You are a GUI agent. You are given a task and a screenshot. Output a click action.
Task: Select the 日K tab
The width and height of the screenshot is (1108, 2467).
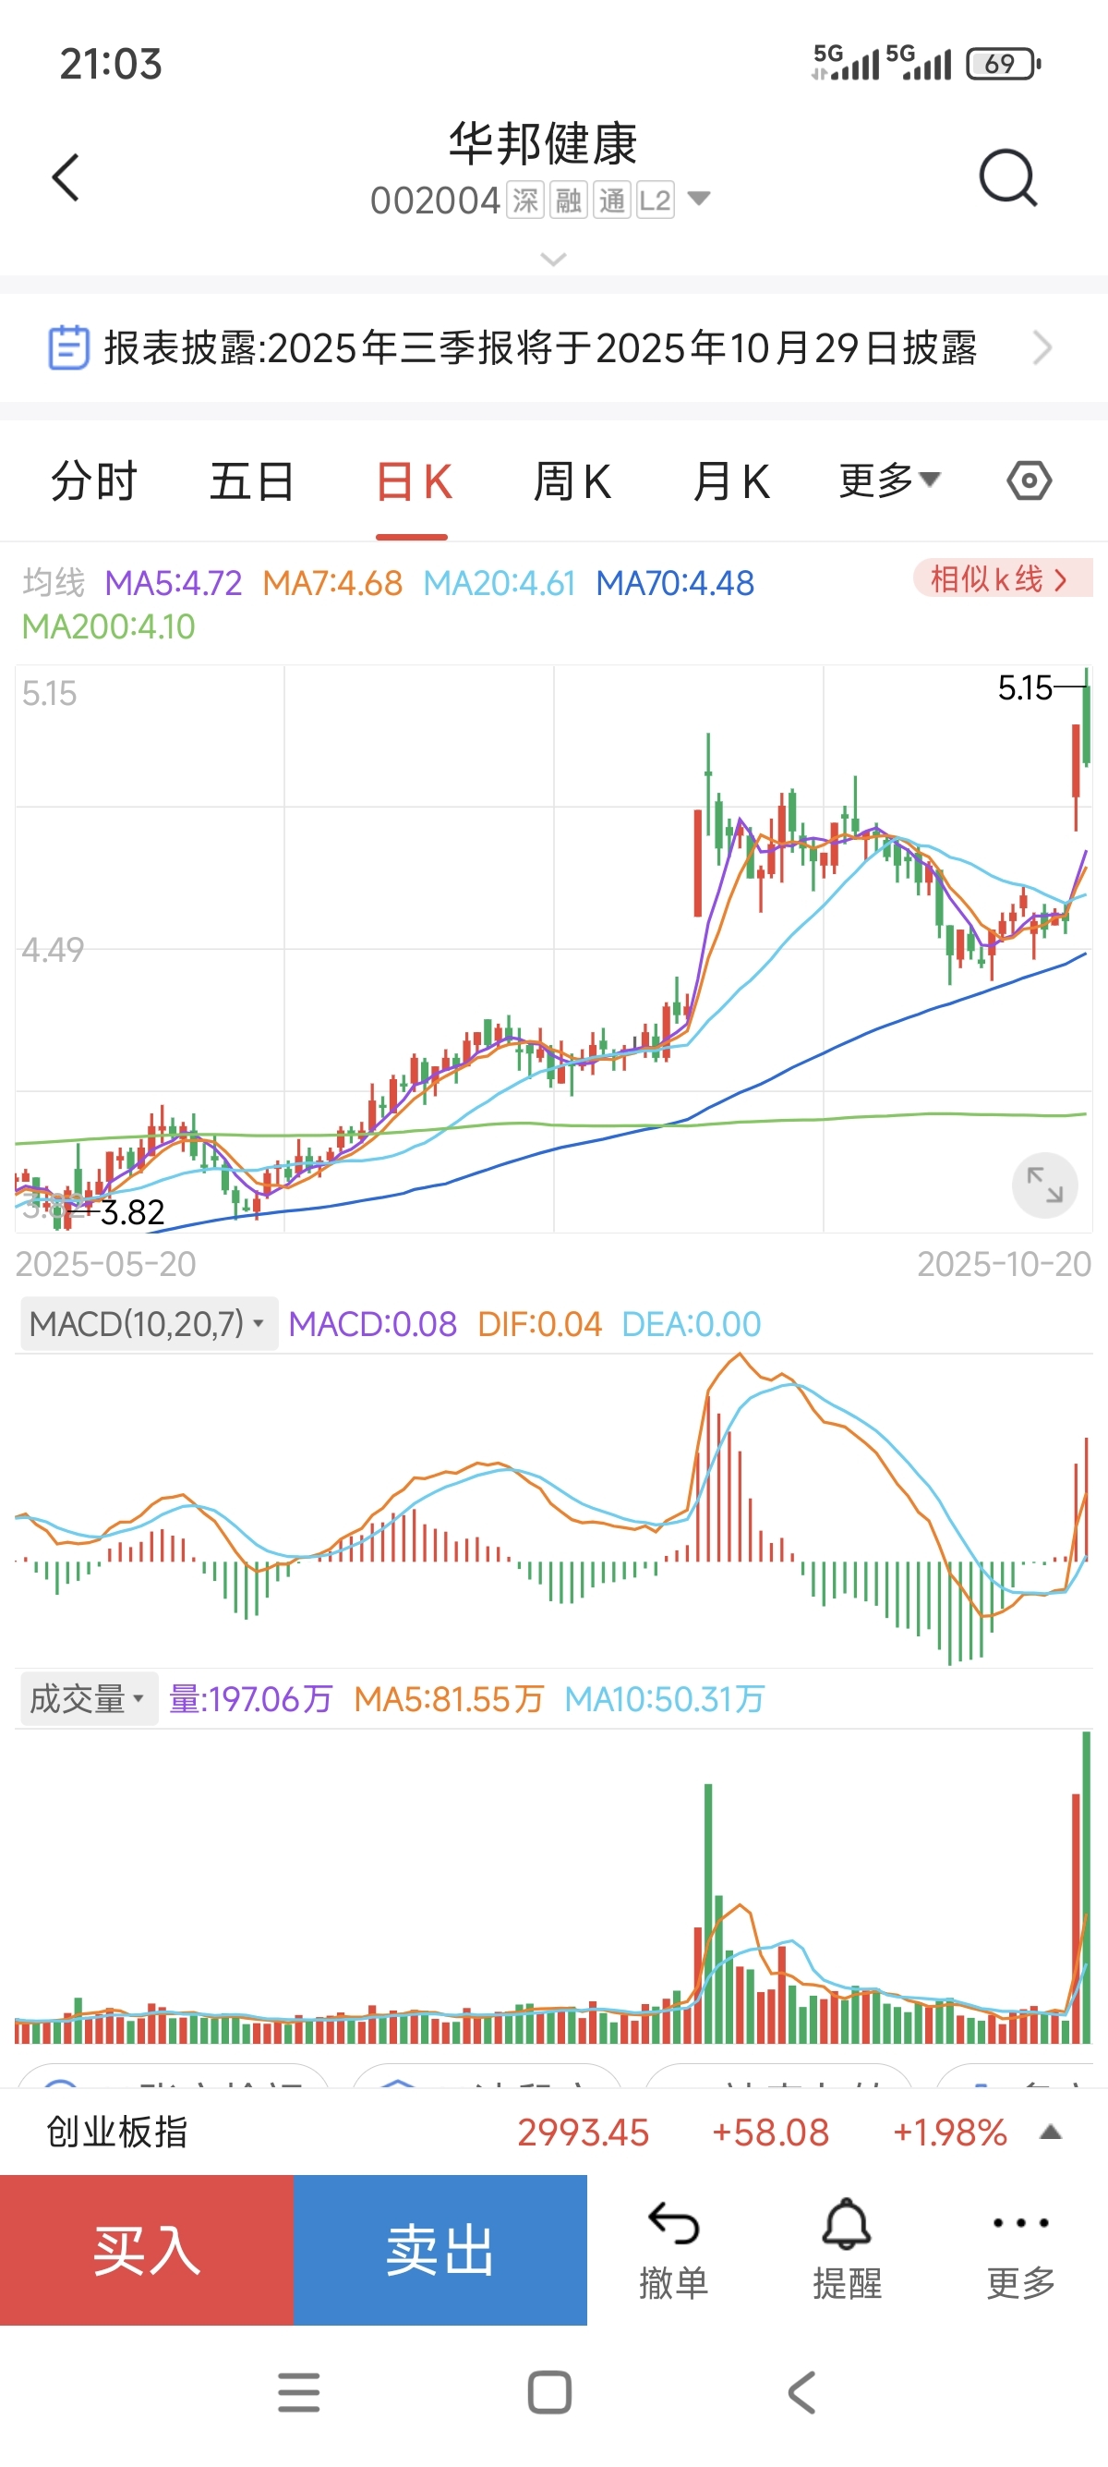pyautogui.click(x=414, y=481)
